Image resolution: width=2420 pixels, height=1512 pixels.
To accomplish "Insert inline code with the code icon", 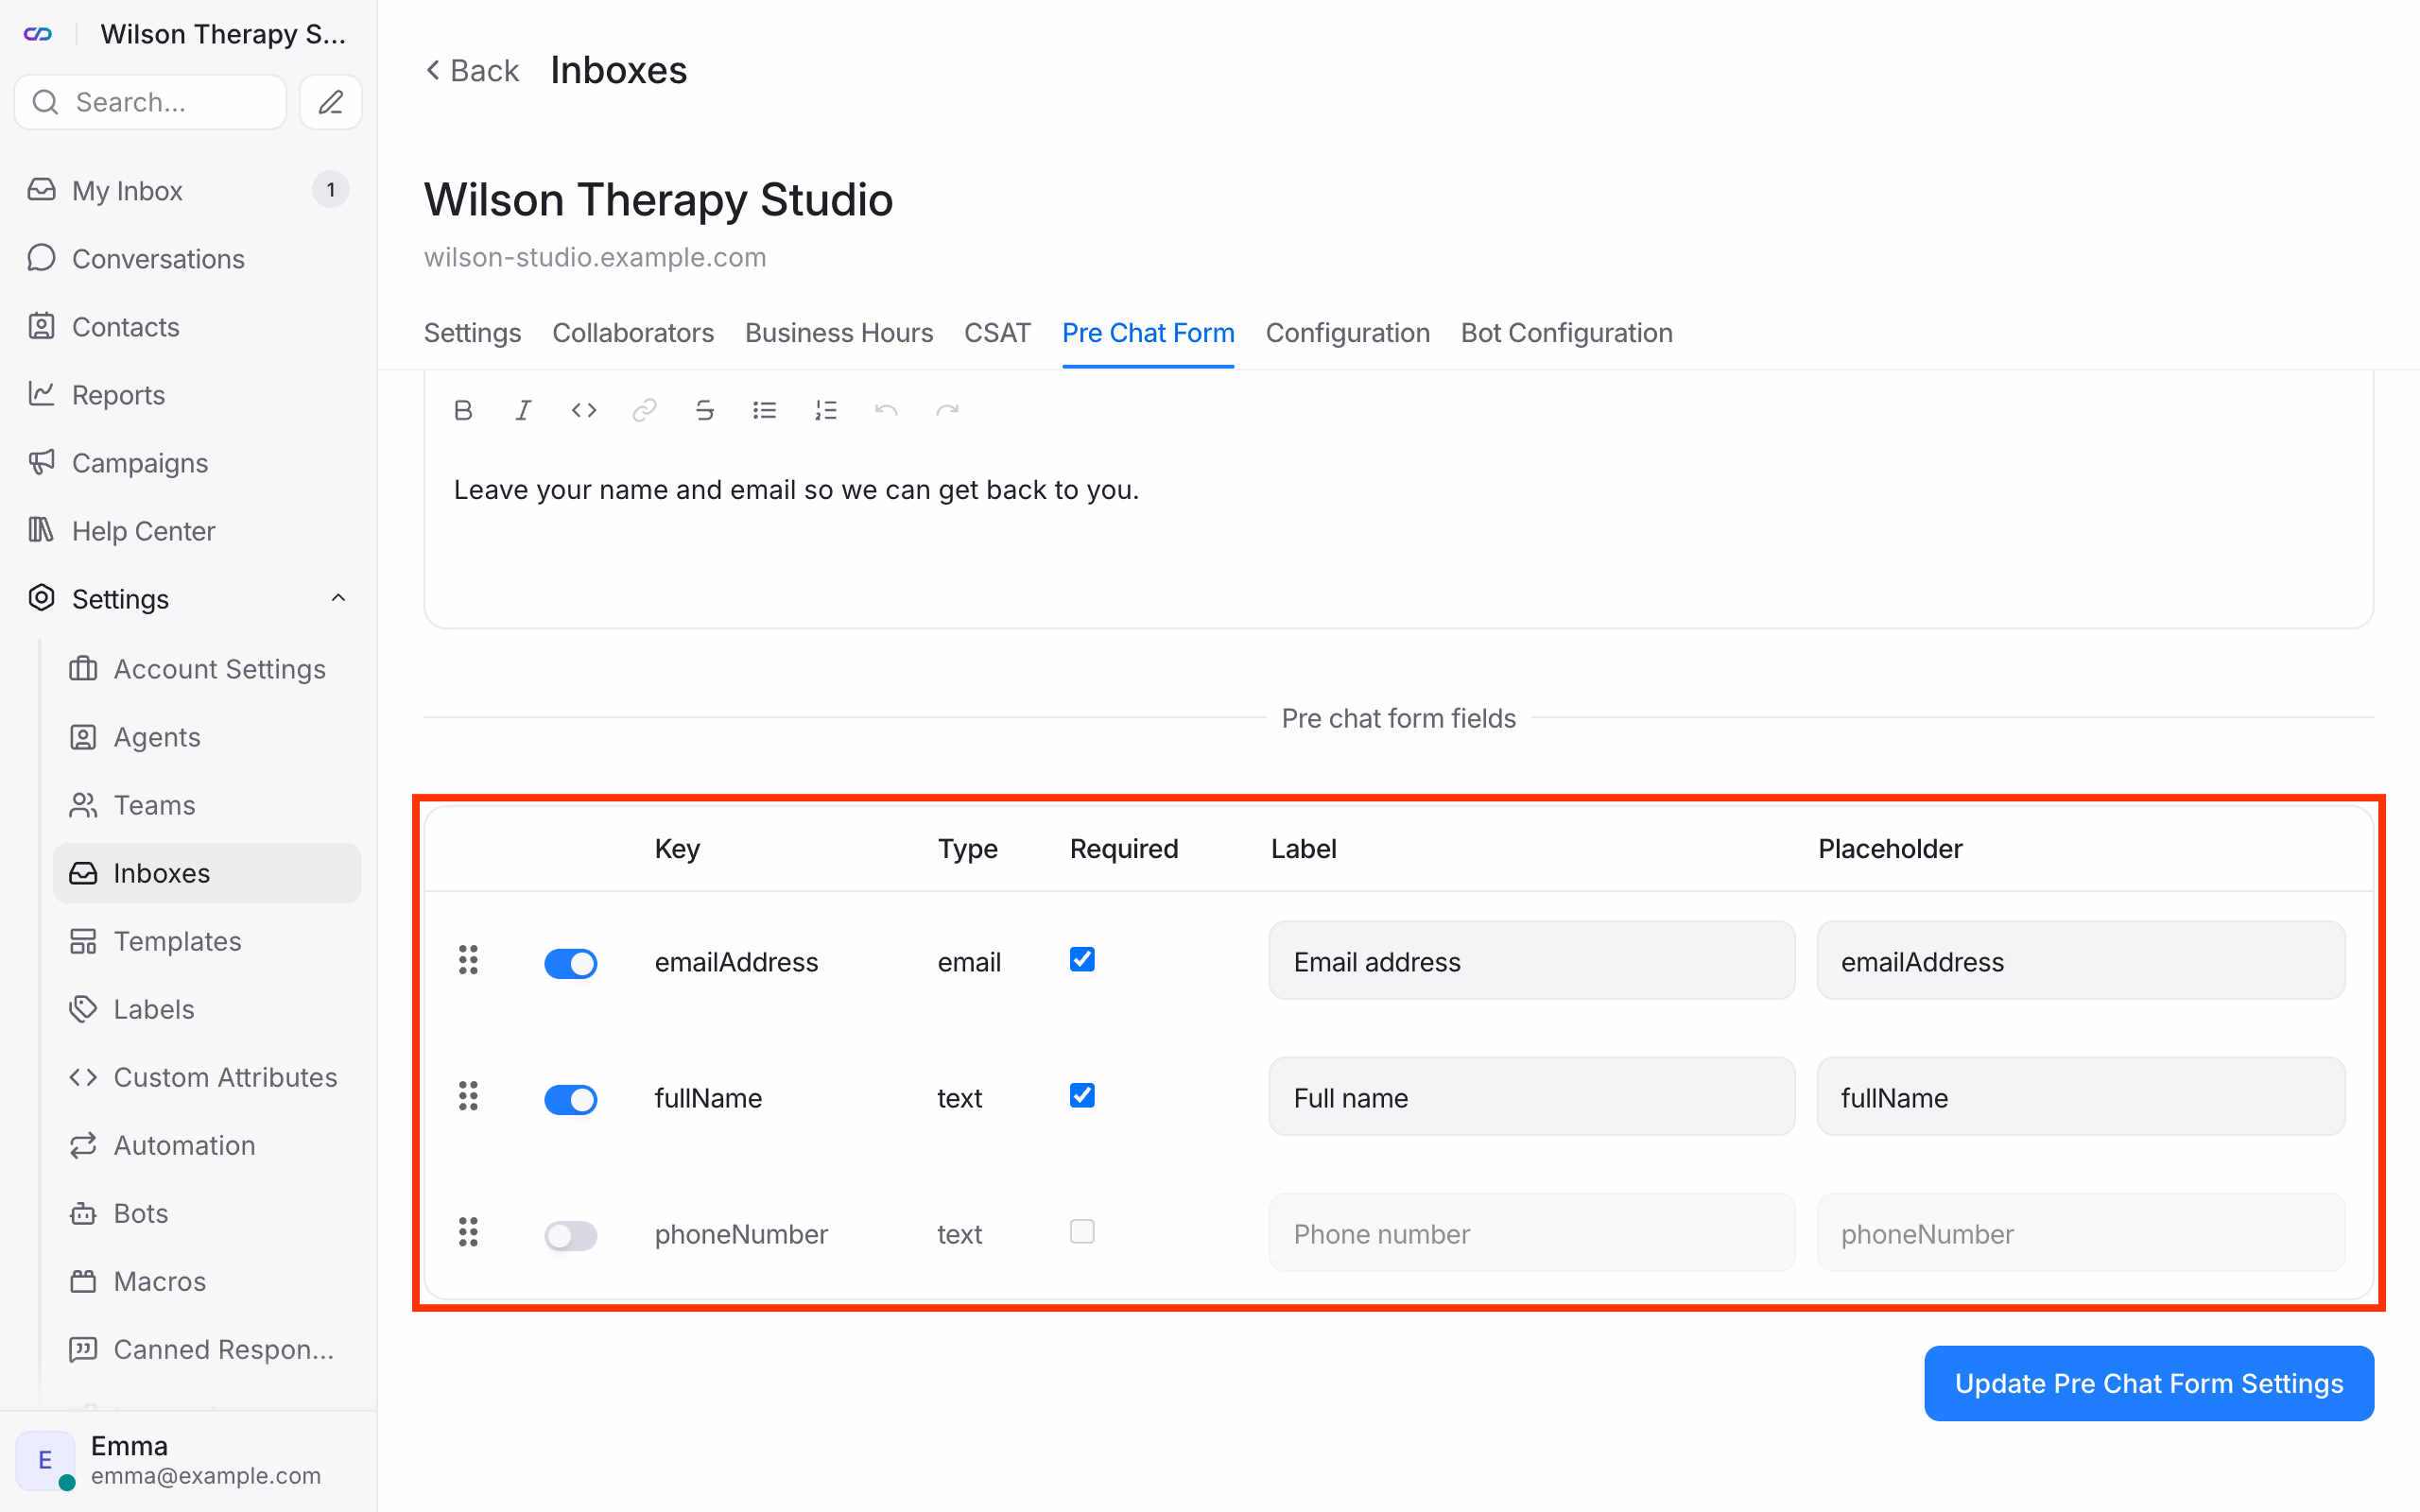I will [x=584, y=410].
